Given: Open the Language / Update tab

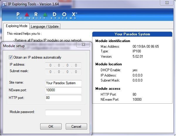Looking at the screenshot, I should pos(45,26).
